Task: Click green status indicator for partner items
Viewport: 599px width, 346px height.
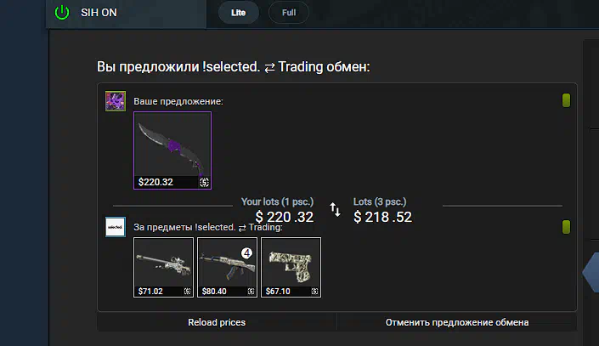Action: click(566, 227)
